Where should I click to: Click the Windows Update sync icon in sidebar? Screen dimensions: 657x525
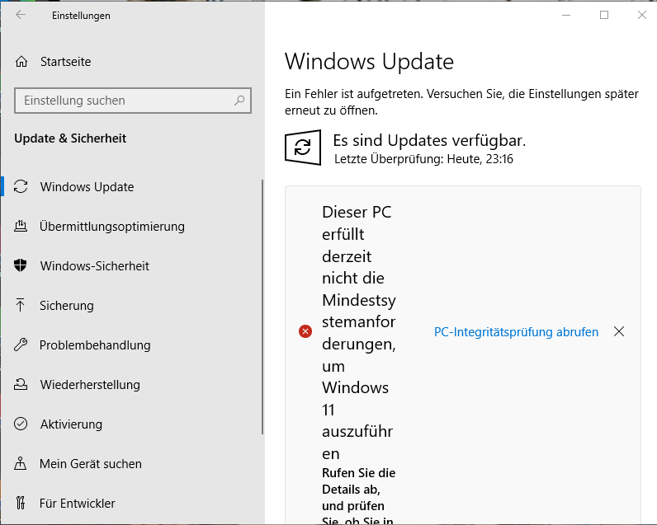[x=21, y=186]
